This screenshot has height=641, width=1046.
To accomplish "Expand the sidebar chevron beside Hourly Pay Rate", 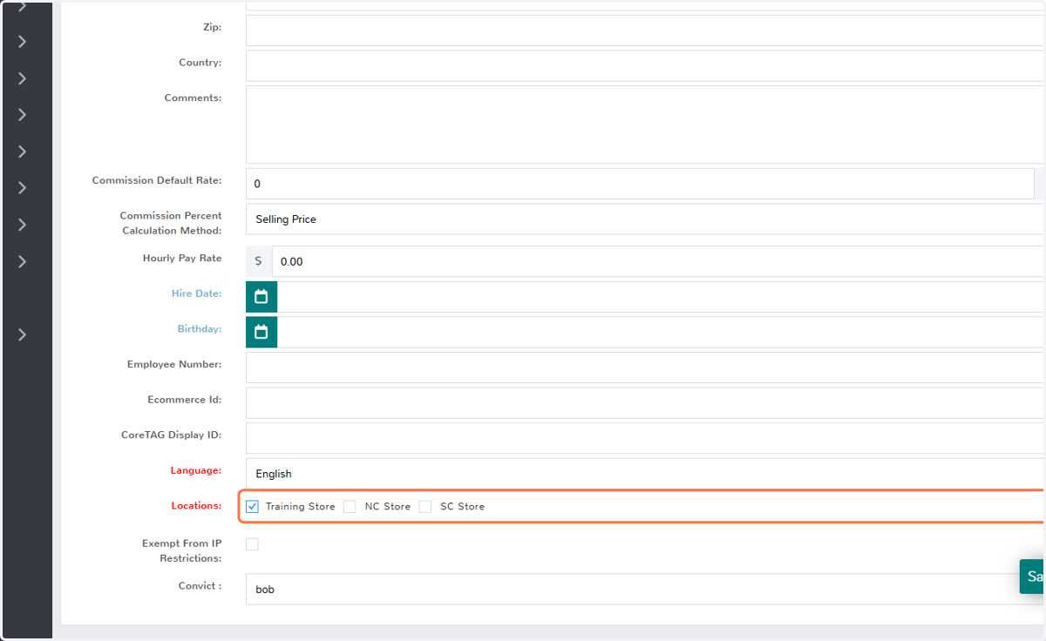I will (23, 261).
